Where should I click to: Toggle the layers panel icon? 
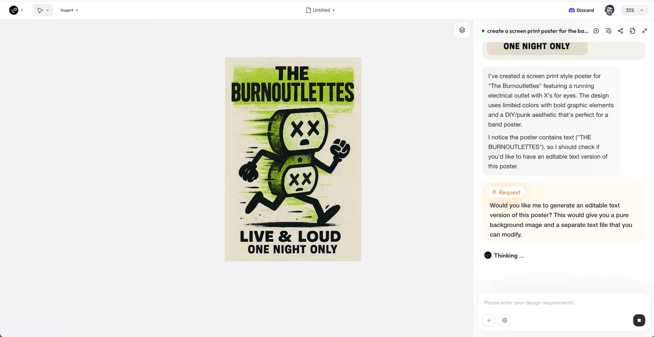(462, 30)
